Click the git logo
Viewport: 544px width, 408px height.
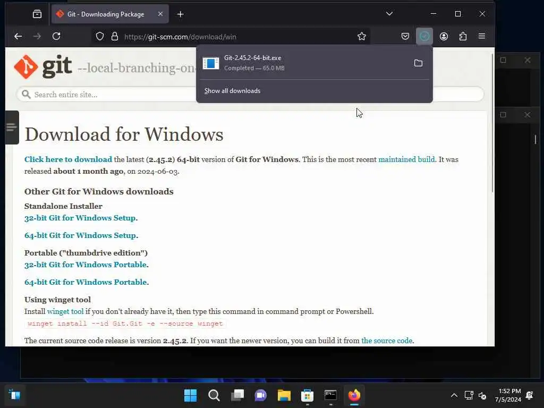point(43,66)
